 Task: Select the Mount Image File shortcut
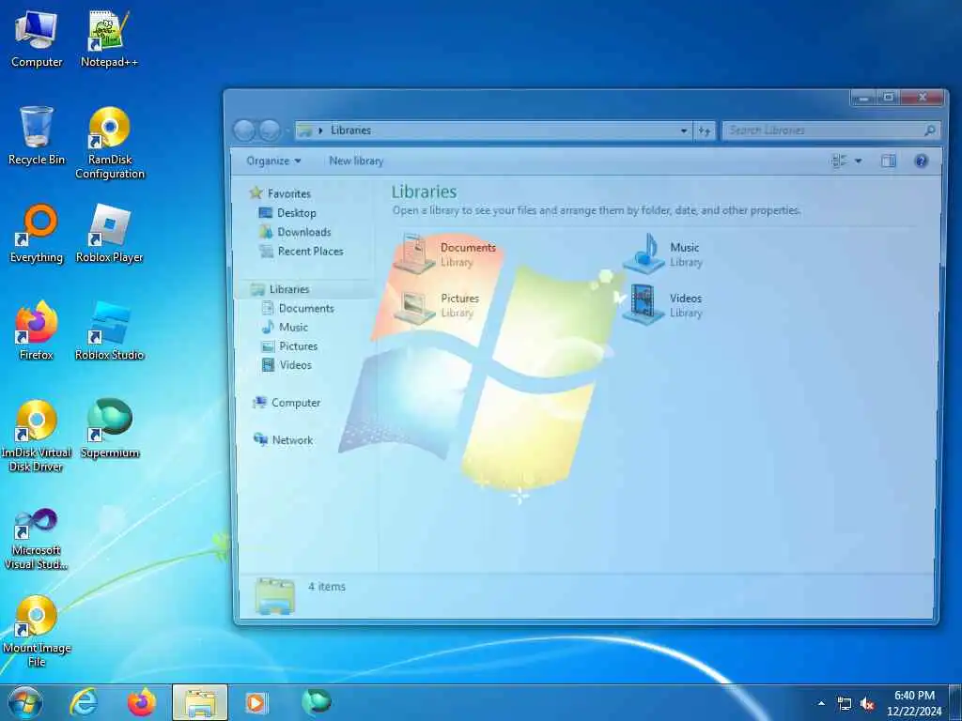point(37,632)
